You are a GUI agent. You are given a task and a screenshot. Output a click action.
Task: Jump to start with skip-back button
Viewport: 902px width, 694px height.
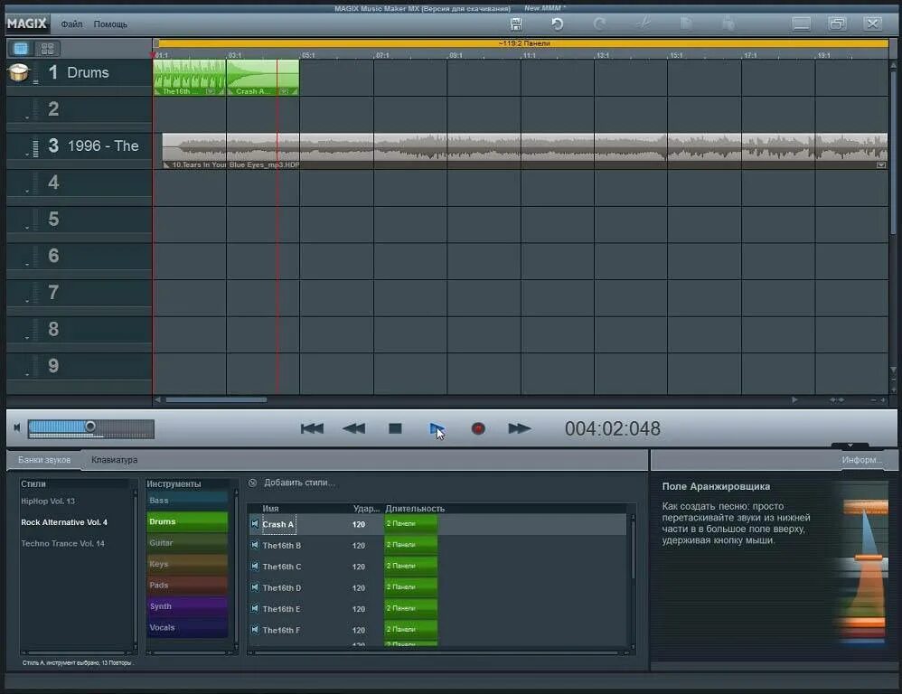tap(313, 428)
